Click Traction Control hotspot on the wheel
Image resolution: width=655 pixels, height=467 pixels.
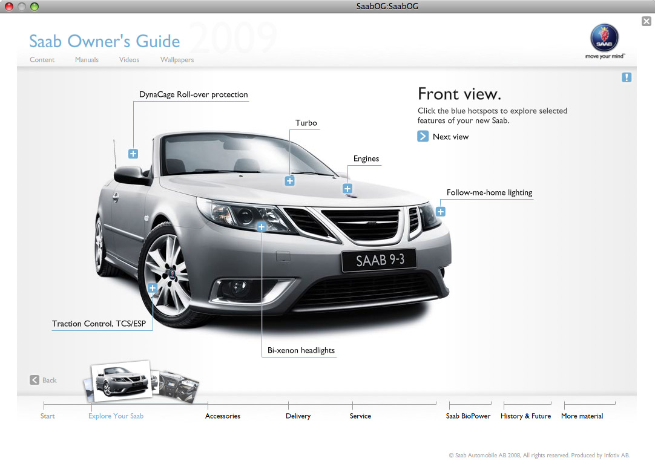pos(153,288)
